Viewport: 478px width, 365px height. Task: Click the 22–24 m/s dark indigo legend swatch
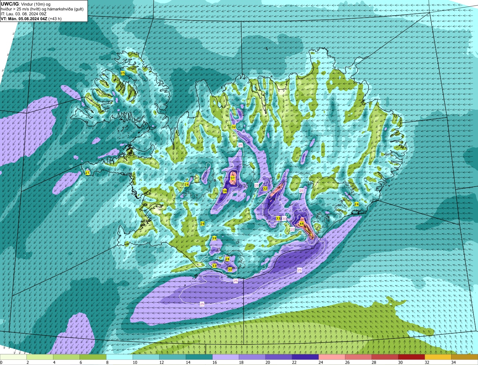point(305,357)
